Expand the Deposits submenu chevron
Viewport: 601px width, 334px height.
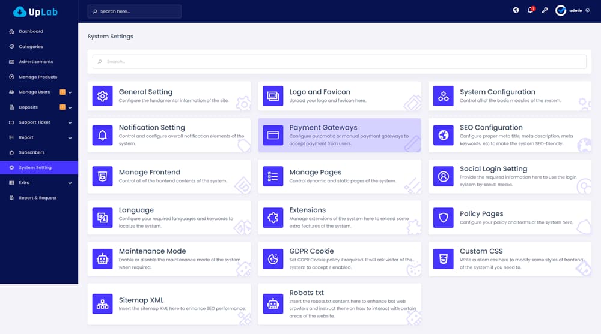point(70,107)
